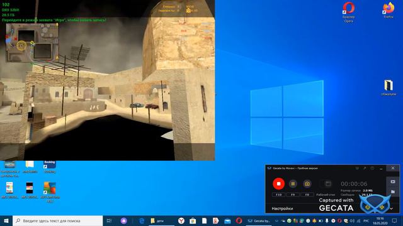403x226 pixels.
Task: Close the Gecata window
Action: tap(393, 168)
